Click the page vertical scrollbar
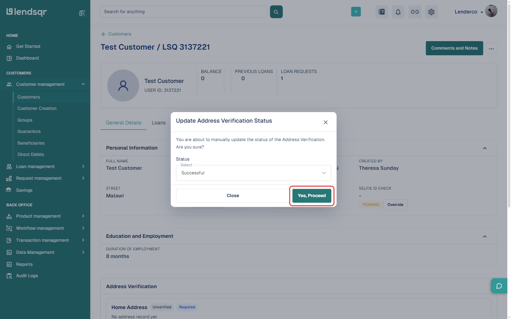 (x=509, y=106)
